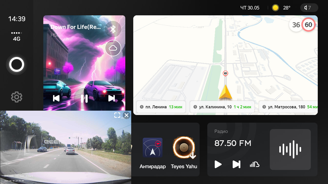Launch the Teyes Yahu app

[x=184, y=153]
